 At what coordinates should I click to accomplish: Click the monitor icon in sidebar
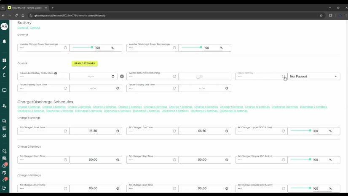[x=4, y=90]
